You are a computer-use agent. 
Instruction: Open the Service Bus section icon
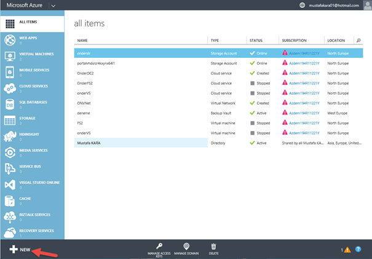click(x=10, y=169)
